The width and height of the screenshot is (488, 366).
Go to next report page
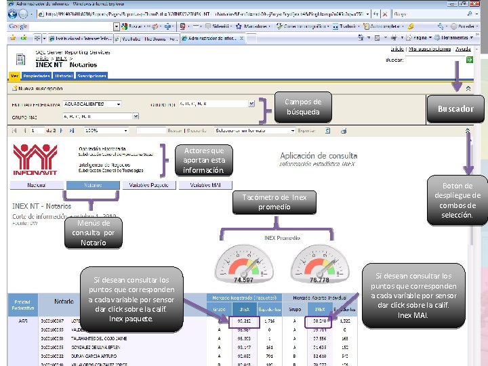point(61,131)
